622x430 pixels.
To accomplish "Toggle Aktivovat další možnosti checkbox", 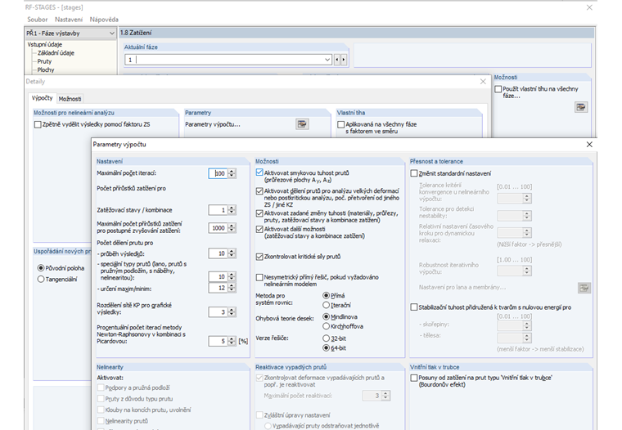I will [259, 229].
